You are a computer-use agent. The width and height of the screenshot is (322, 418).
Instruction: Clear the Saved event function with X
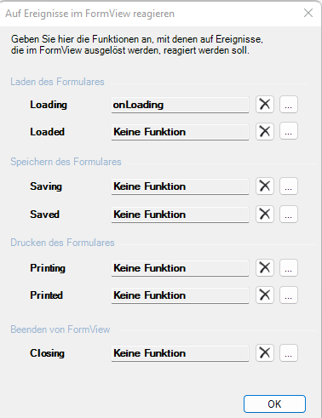pyautogui.click(x=265, y=214)
